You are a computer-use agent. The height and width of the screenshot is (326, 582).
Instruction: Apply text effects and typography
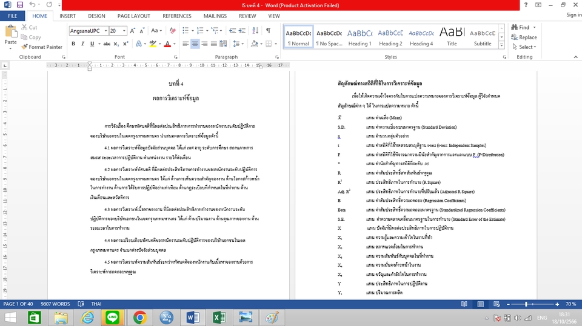139,44
